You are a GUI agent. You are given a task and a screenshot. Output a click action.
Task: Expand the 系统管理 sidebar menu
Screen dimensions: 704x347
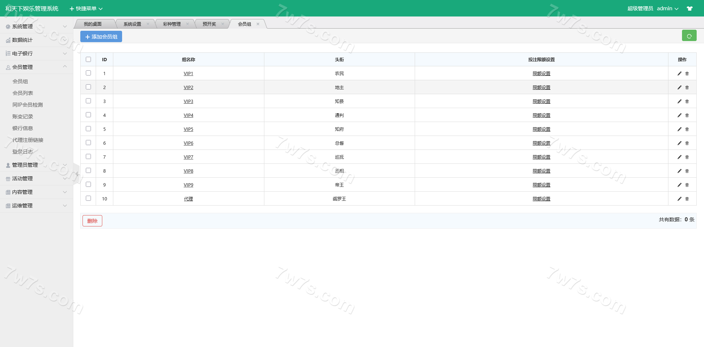(36, 26)
